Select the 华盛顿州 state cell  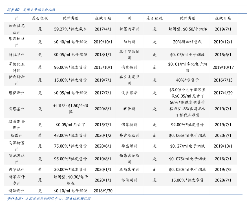pos(129,146)
